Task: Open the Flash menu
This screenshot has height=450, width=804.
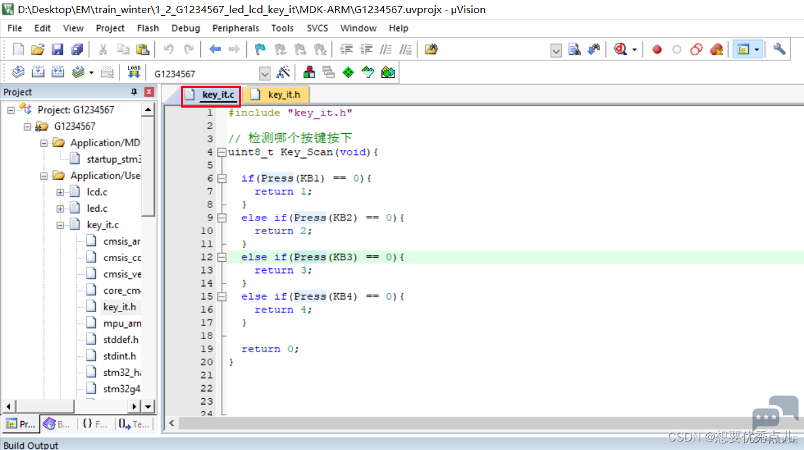Action: pyautogui.click(x=148, y=28)
